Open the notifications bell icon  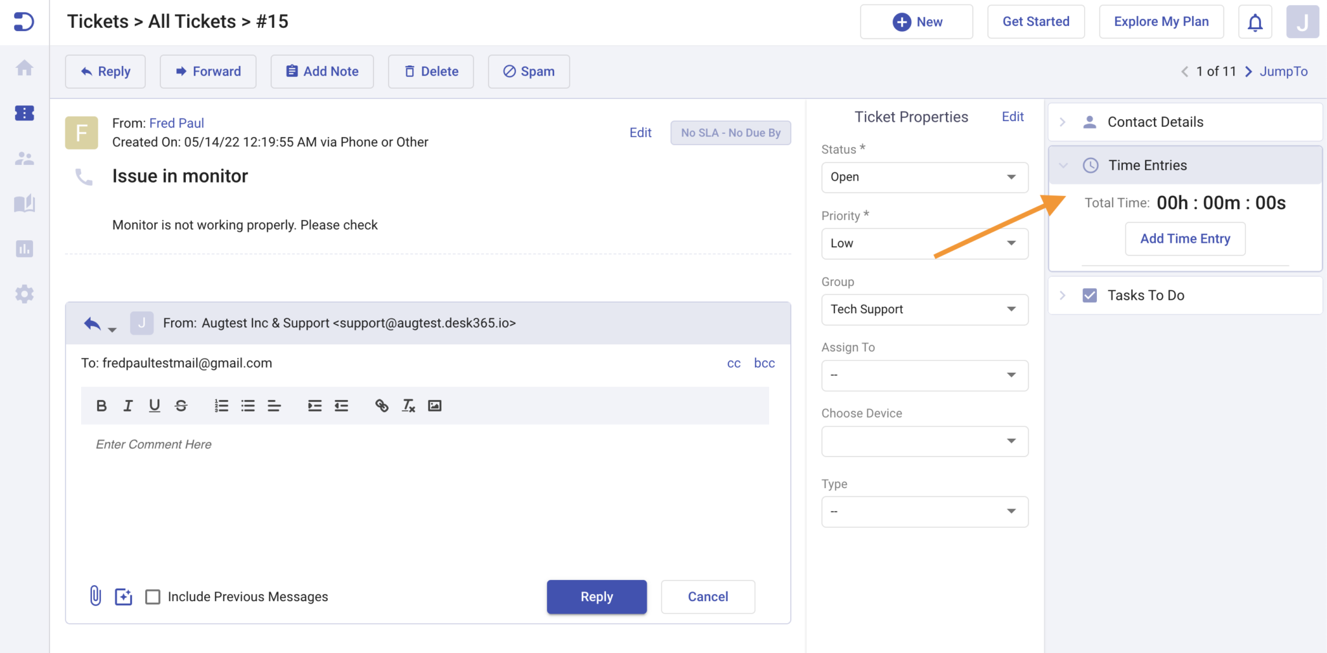[1255, 21]
